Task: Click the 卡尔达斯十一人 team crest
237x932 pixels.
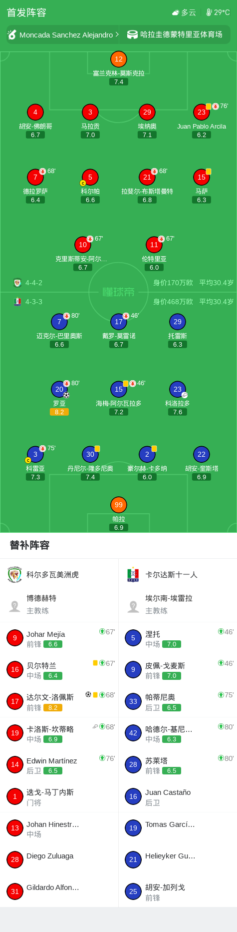Action: coord(133,574)
